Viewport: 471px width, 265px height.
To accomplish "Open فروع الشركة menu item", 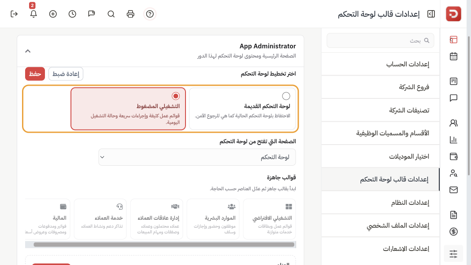I will click(x=380, y=87).
